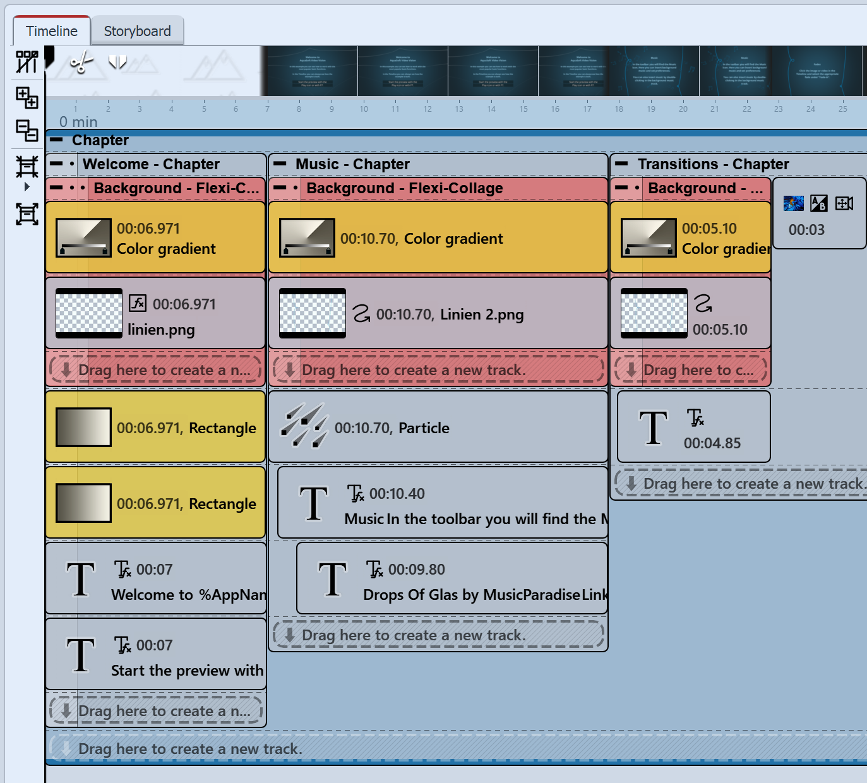Select the Timeline tab
This screenshot has height=783, width=867.
pos(52,31)
